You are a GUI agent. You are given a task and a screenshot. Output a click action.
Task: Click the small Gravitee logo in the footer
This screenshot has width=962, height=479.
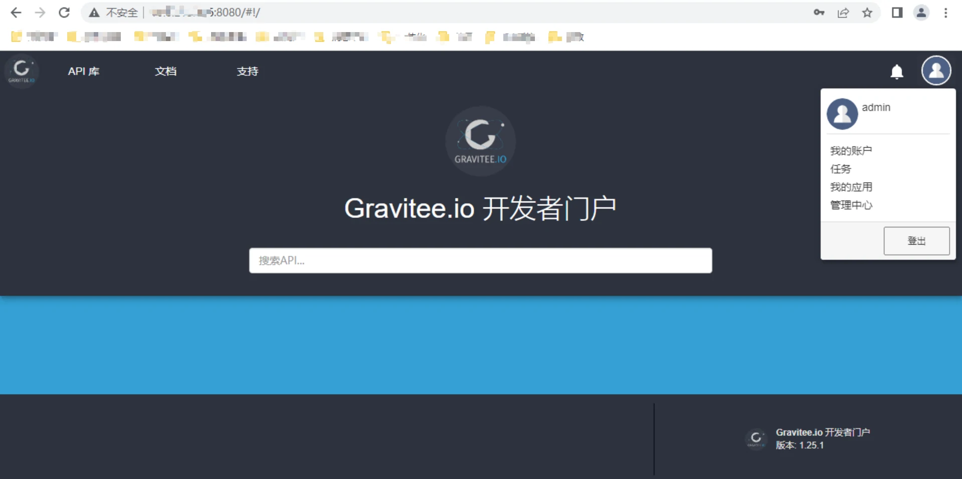[756, 439]
